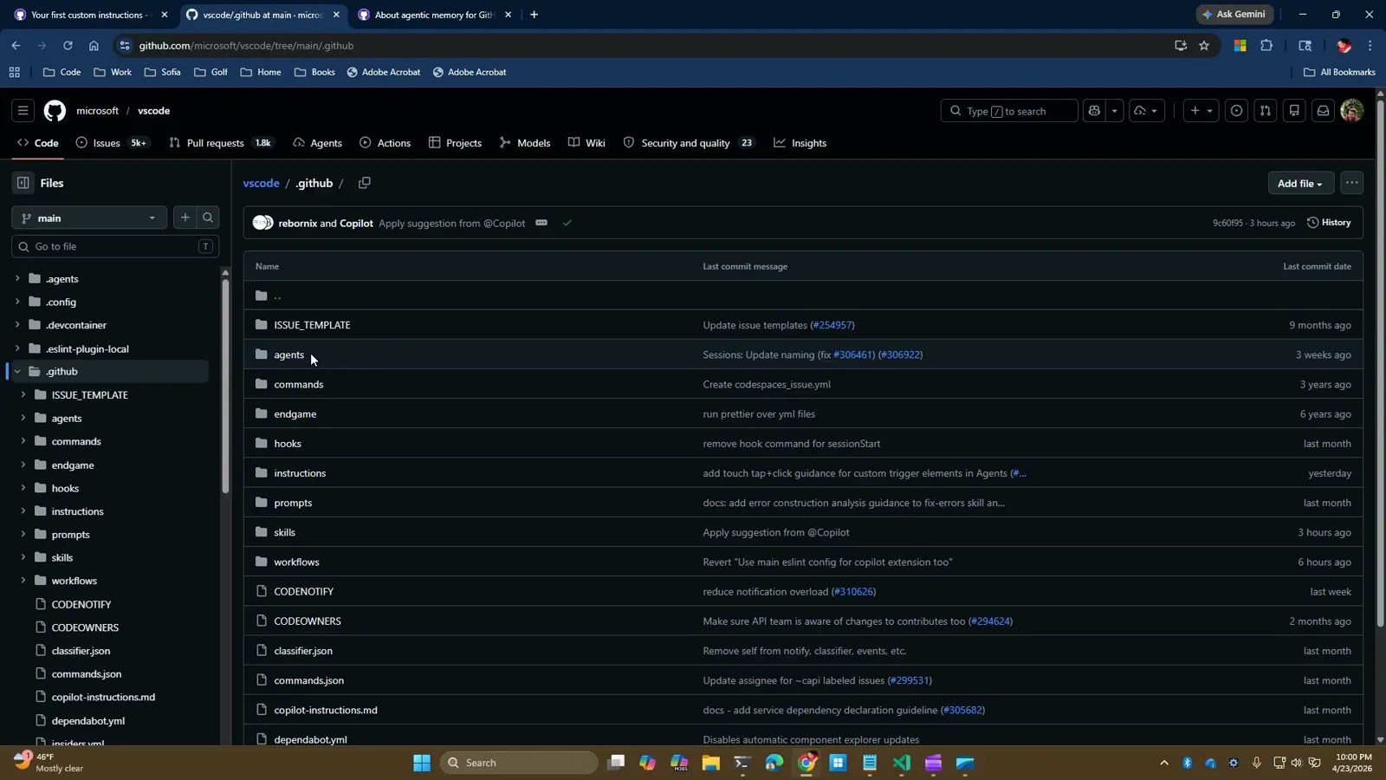Image resolution: width=1386 pixels, height=780 pixels.
Task: Open the more options ellipsis beside Add file
Action: 1351,183
